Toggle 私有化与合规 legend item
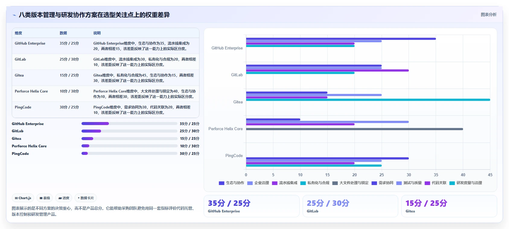509x229 pixels. click(315, 183)
